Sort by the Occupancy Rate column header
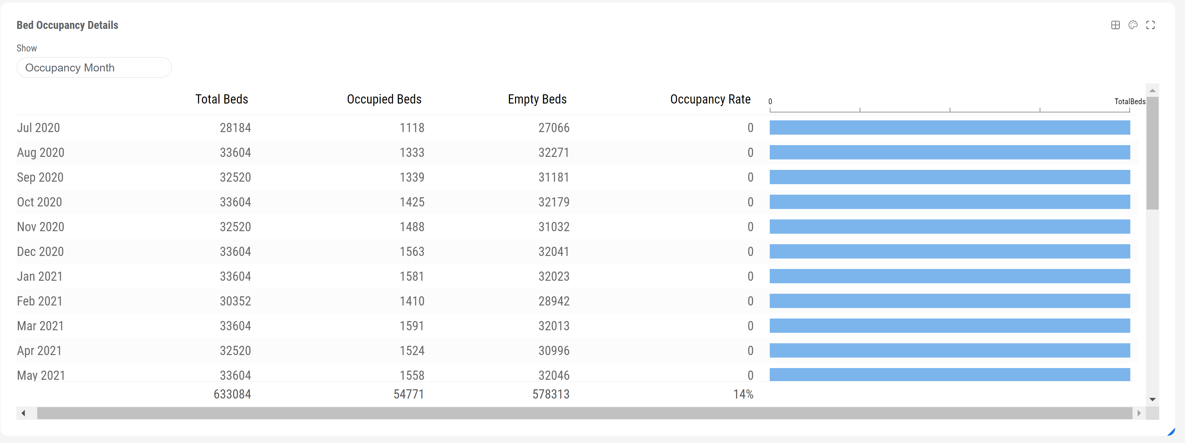This screenshot has width=1185, height=443. point(710,99)
